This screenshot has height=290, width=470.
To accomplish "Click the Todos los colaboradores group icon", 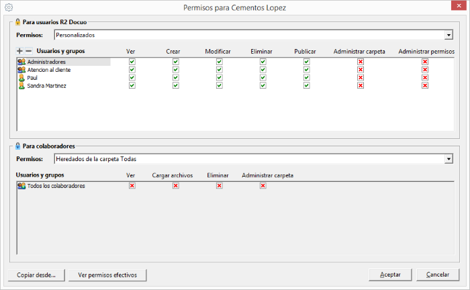I will tap(21, 186).
